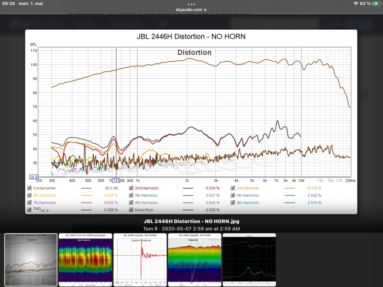Click the 'JBL 2446H Distortion - NO HORN' chart title
This screenshot has height=287, width=383.
coord(191,36)
